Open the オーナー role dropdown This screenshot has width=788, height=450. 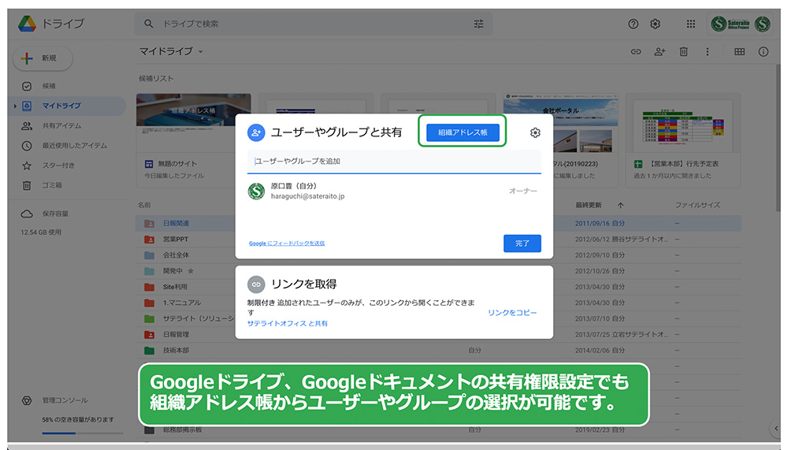click(x=523, y=192)
